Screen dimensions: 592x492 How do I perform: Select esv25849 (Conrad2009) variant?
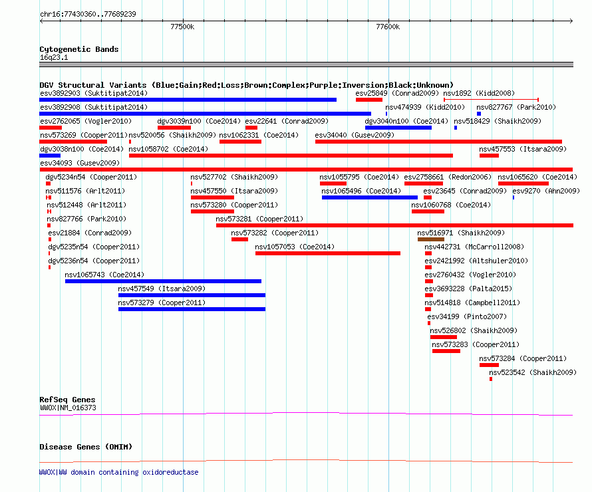(397, 93)
